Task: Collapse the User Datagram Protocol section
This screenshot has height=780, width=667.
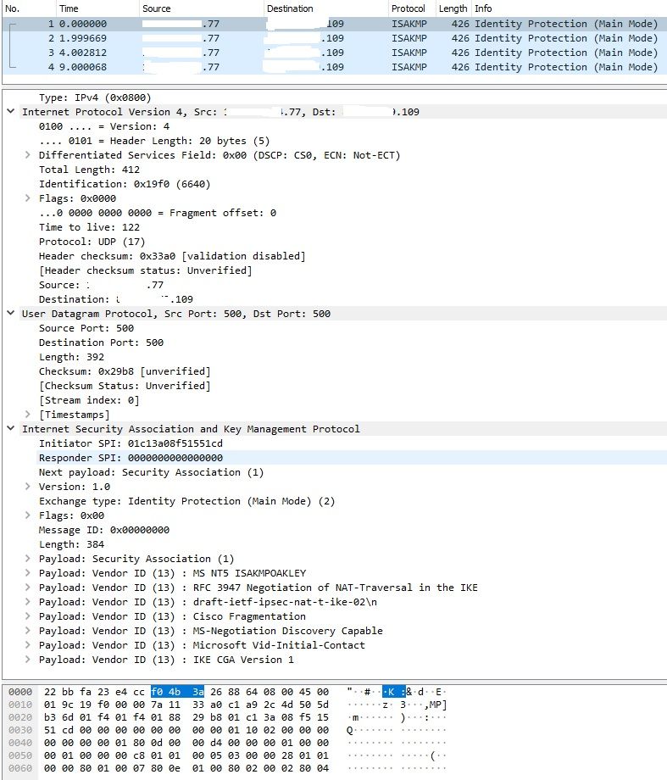Action: 10,314
